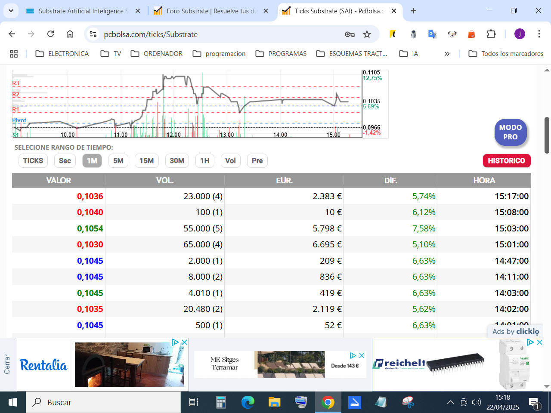
Task: Launch Microsoft Edge from taskbar
Action: click(248, 402)
